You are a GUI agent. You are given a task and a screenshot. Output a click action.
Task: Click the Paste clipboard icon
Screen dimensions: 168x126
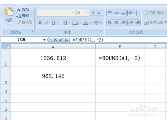(9, 11)
